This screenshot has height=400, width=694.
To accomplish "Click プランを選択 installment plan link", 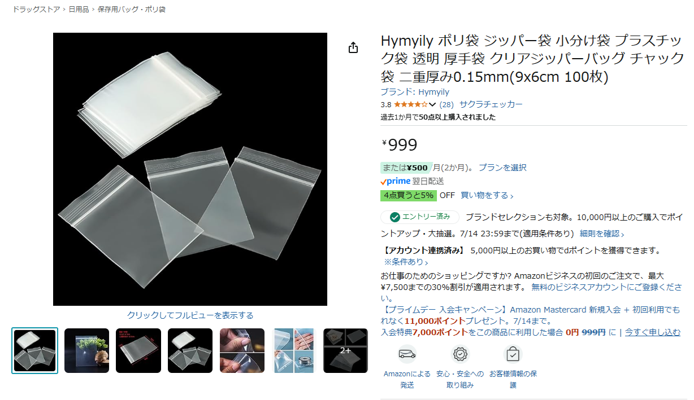I will 502,168.
